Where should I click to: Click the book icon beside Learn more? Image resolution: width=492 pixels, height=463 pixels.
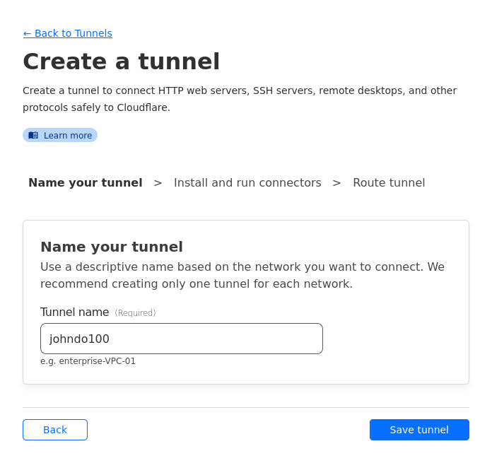pyautogui.click(x=33, y=135)
